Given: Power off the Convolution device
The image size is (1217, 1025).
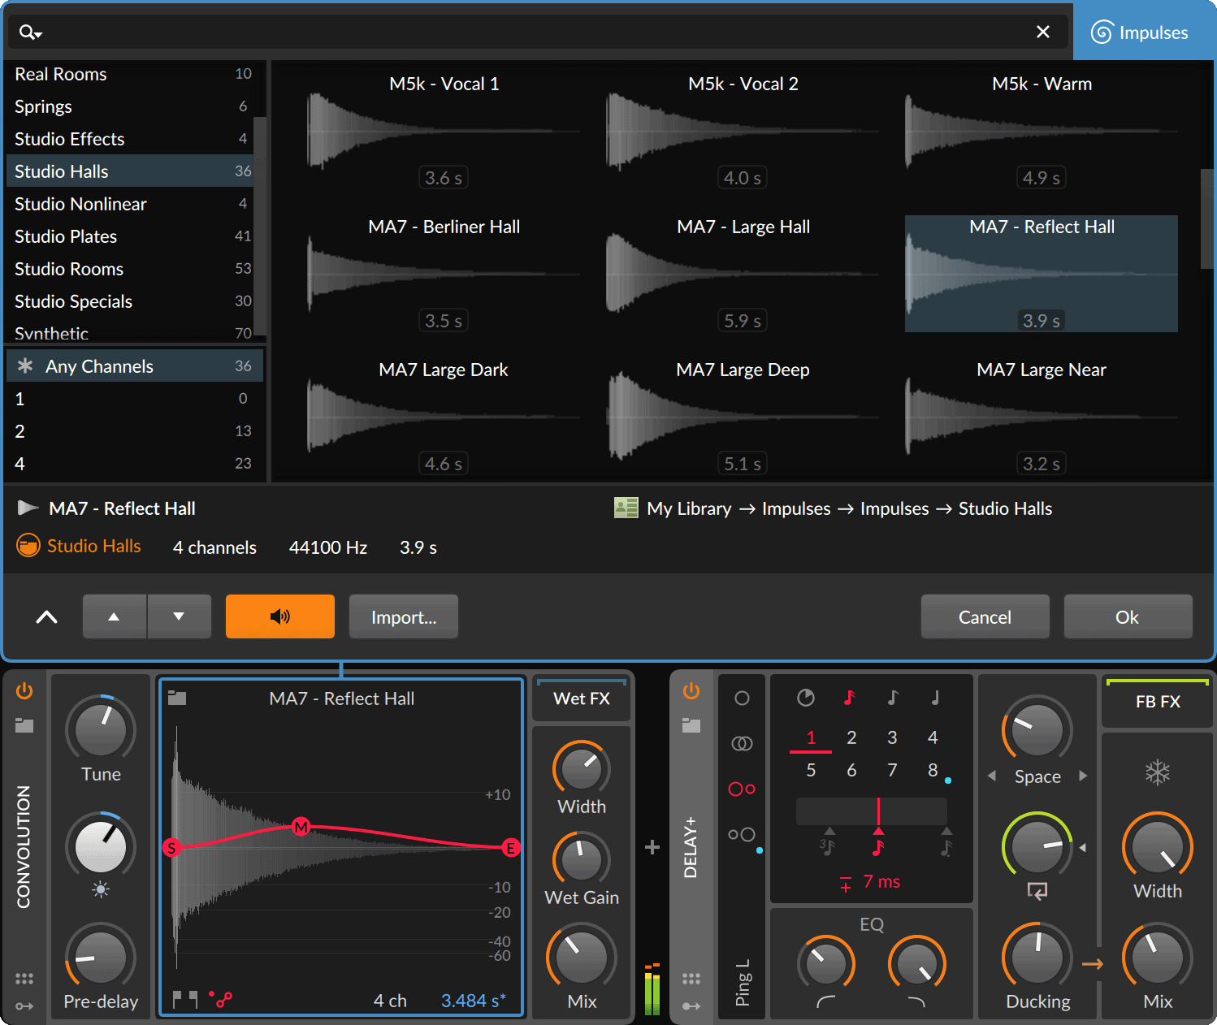Looking at the screenshot, I should point(24,691).
